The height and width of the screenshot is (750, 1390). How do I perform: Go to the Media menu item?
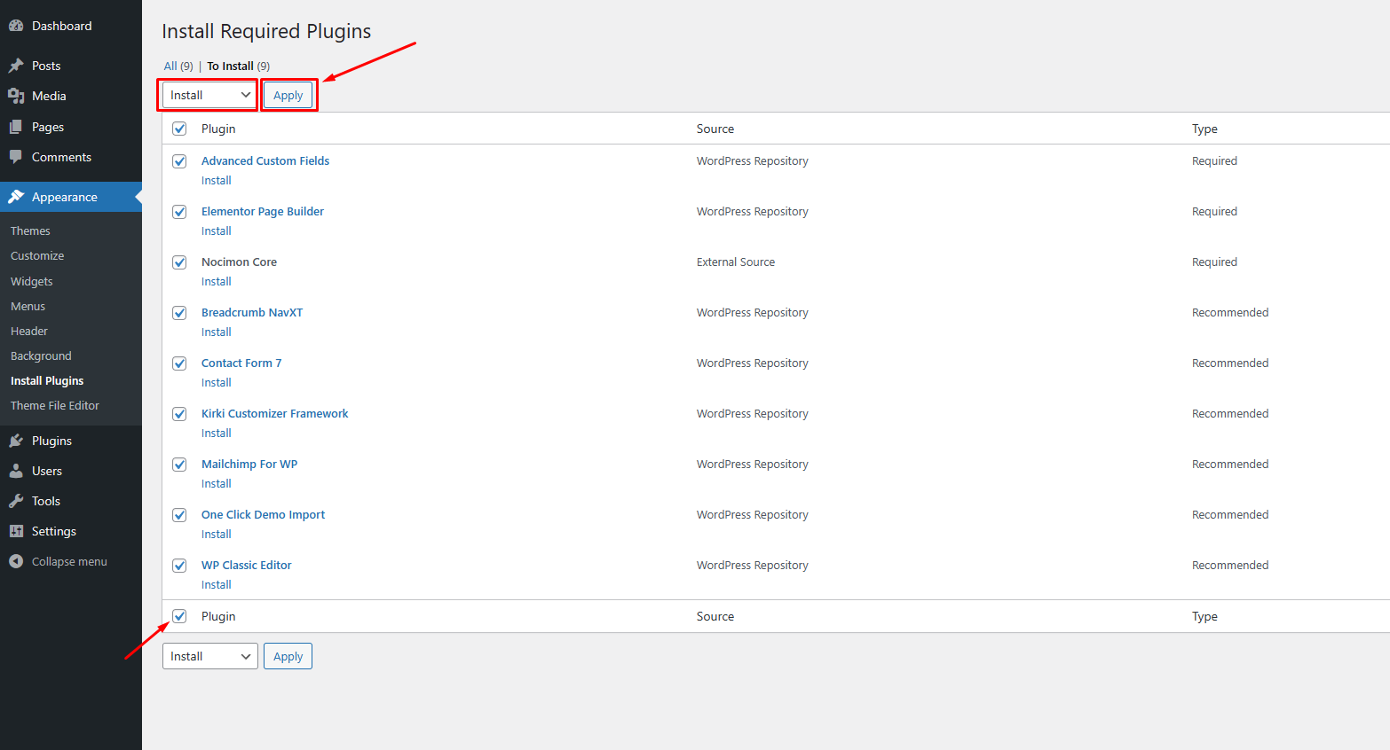[x=71, y=96]
